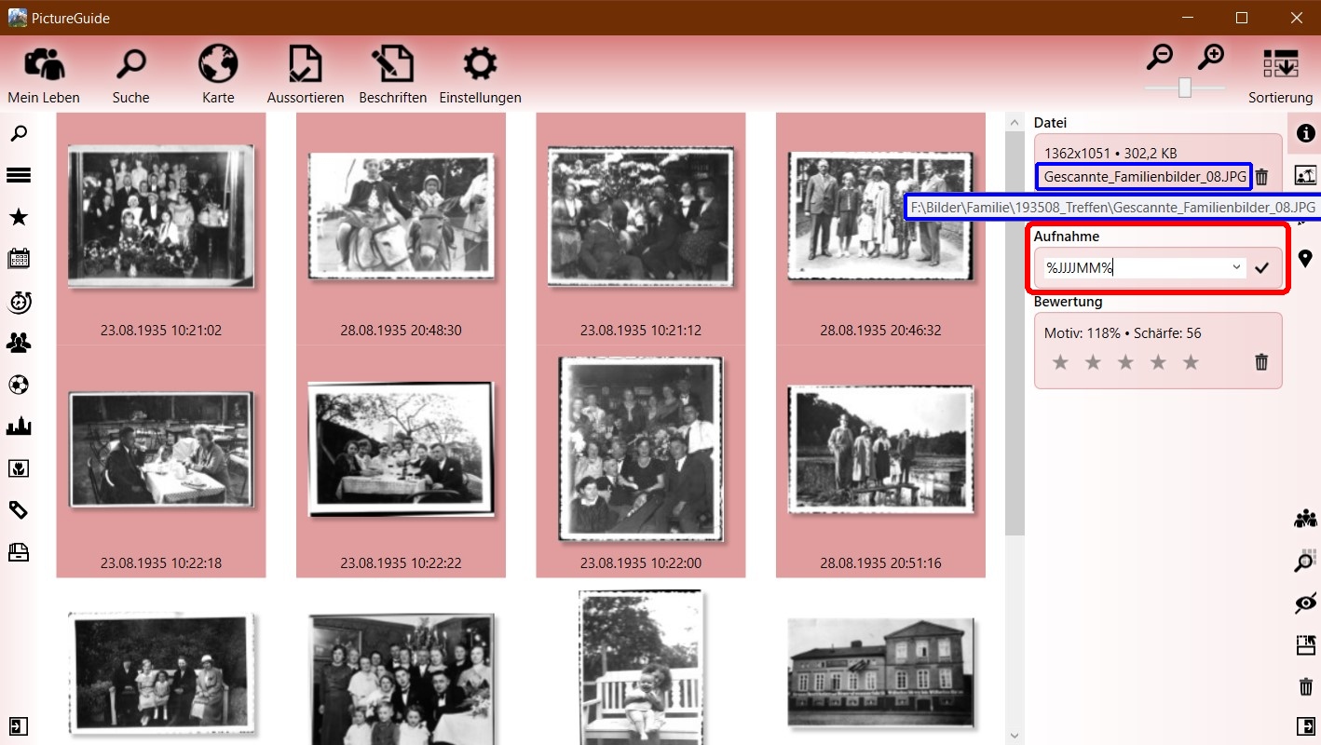Select photo dated 23.08.1935 10:22:18
Screen dimensions: 1321x745
161,461
